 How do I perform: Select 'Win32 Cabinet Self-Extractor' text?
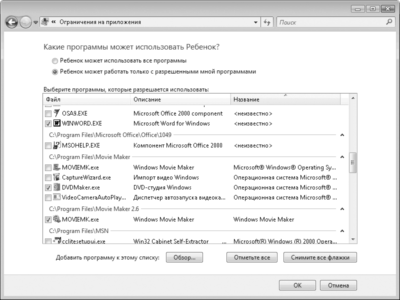point(171,241)
